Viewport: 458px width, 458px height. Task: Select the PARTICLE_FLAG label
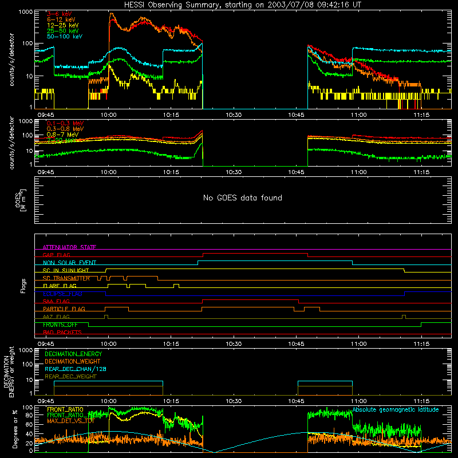(x=64, y=309)
